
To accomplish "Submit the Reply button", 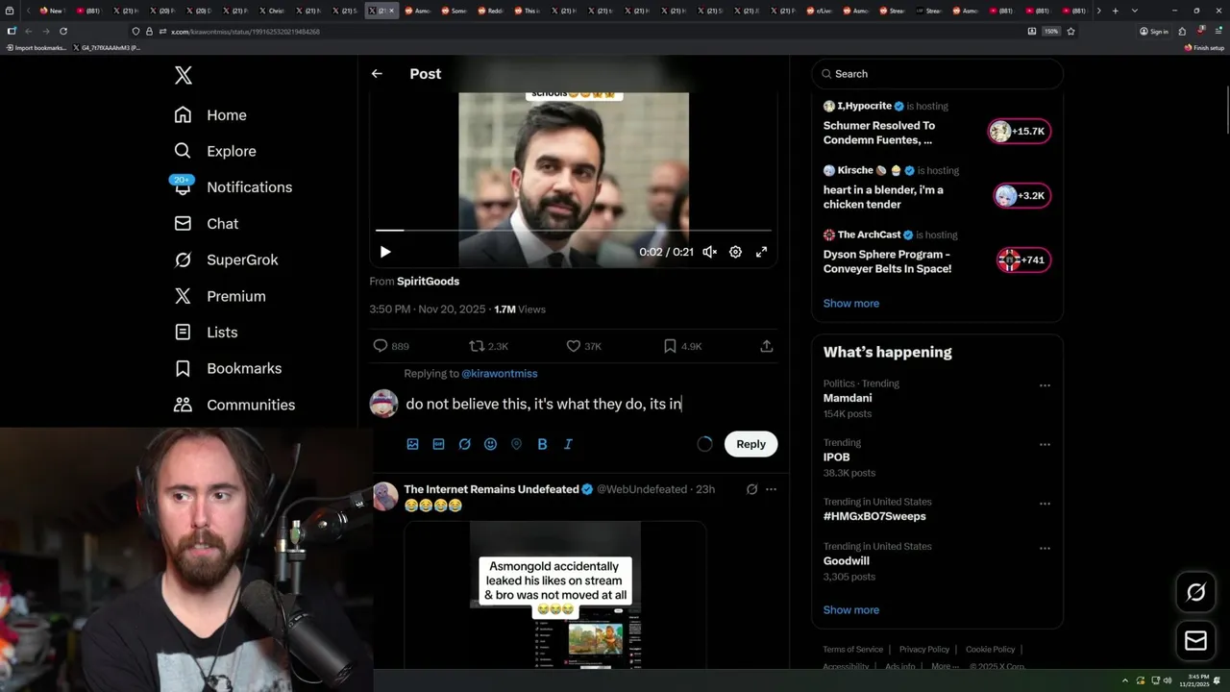I will pos(750,444).
